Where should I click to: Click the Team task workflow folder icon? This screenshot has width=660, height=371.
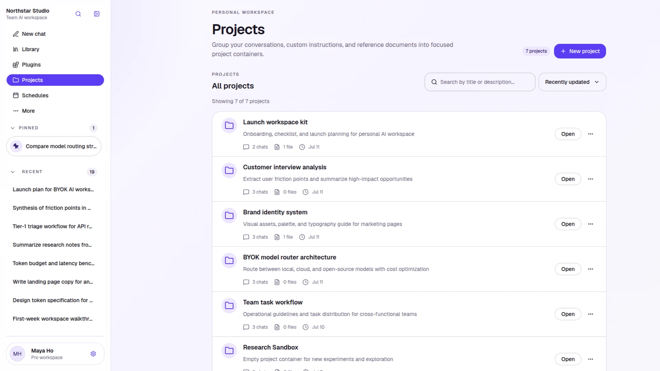229,305
